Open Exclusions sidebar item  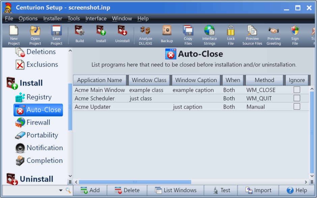click(x=37, y=64)
